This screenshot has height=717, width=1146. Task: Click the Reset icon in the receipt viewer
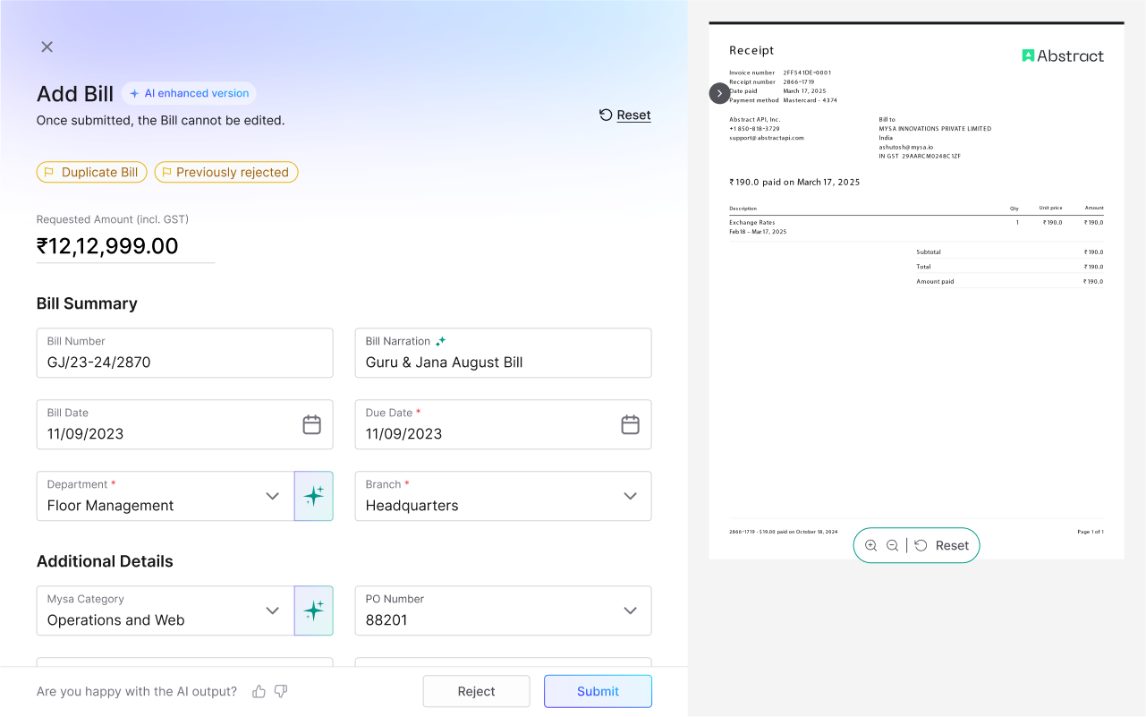pyautogui.click(x=920, y=544)
